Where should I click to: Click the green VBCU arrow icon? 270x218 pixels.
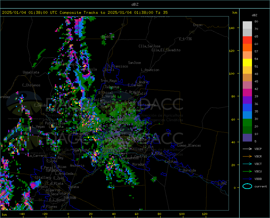(x=247, y=172)
